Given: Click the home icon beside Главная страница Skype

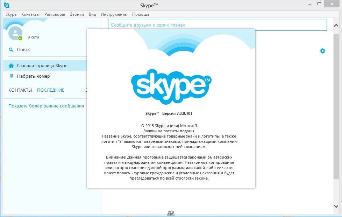Looking at the screenshot, I should pos(11,66).
